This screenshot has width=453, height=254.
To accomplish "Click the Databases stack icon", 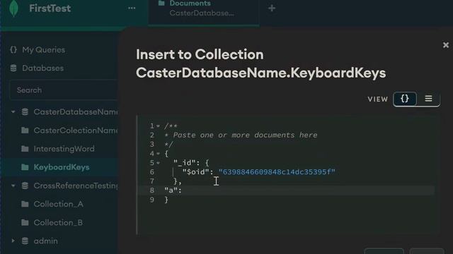I will click(x=13, y=68).
